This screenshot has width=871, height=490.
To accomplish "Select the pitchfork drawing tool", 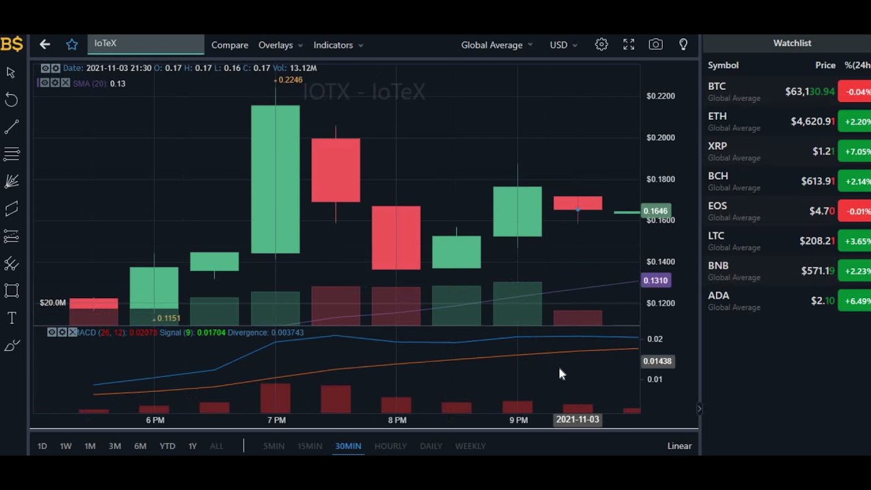I will click(x=11, y=264).
